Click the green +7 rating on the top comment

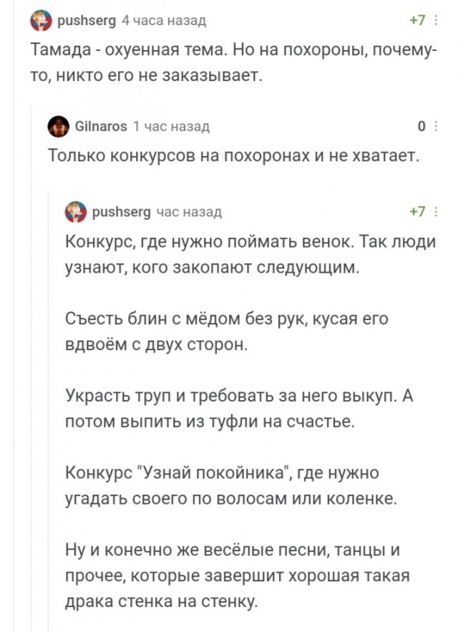coord(417,19)
